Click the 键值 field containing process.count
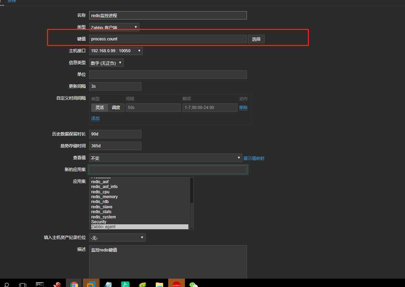 pyautogui.click(x=168, y=39)
